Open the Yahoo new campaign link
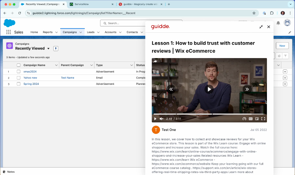Image resolution: width=295 pixels, height=175 pixels. pyautogui.click(x=30, y=78)
